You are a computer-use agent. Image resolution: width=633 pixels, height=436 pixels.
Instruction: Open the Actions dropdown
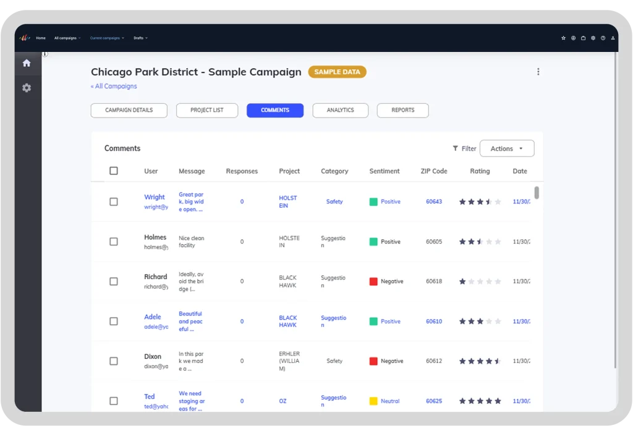(x=507, y=148)
